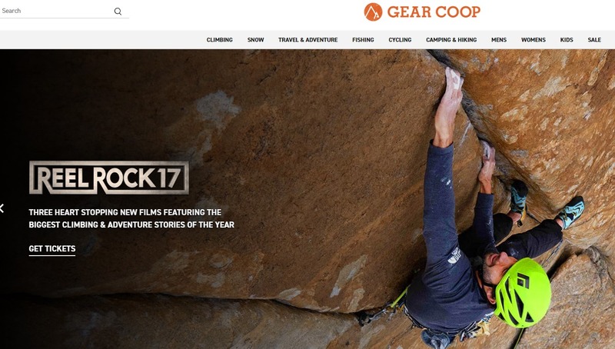Click the Reel Rock 17 banner logo
Image resolution: width=615 pixels, height=349 pixels.
point(109,178)
